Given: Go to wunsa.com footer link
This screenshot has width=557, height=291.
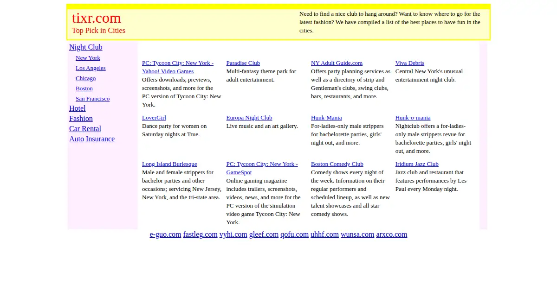Looking at the screenshot, I should [357, 234].
